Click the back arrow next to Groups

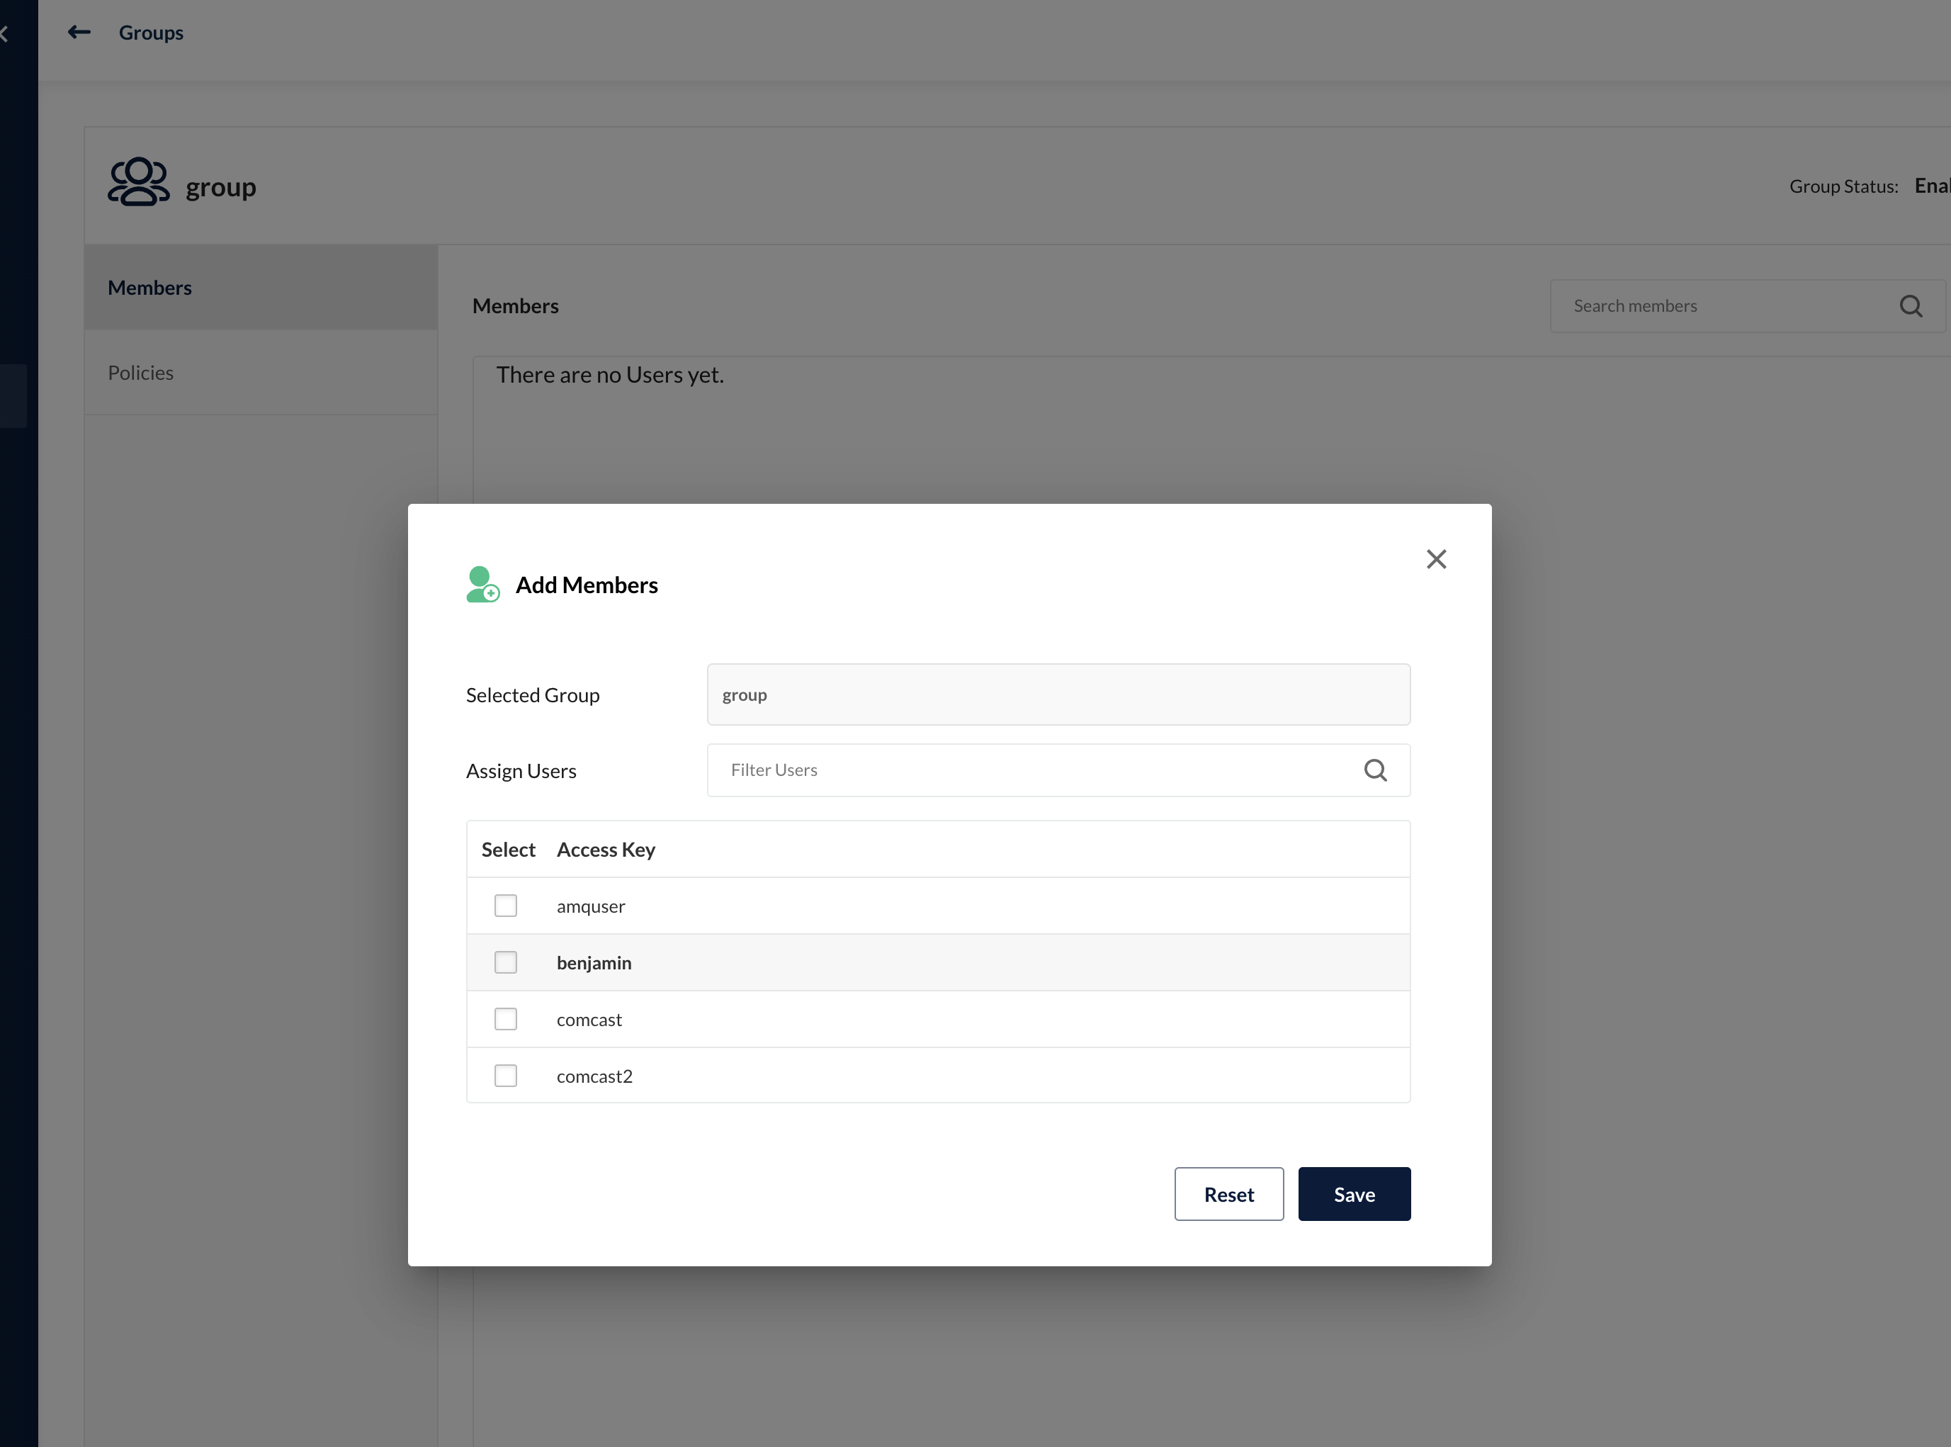point(79,33)
